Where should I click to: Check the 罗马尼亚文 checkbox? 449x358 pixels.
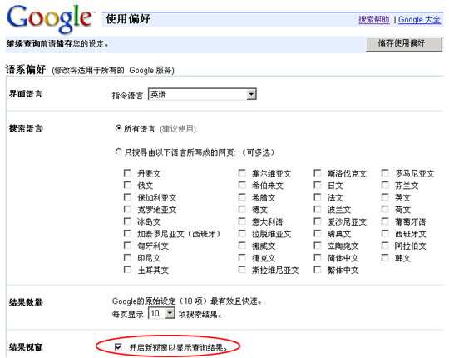click(x=385, y=173)
